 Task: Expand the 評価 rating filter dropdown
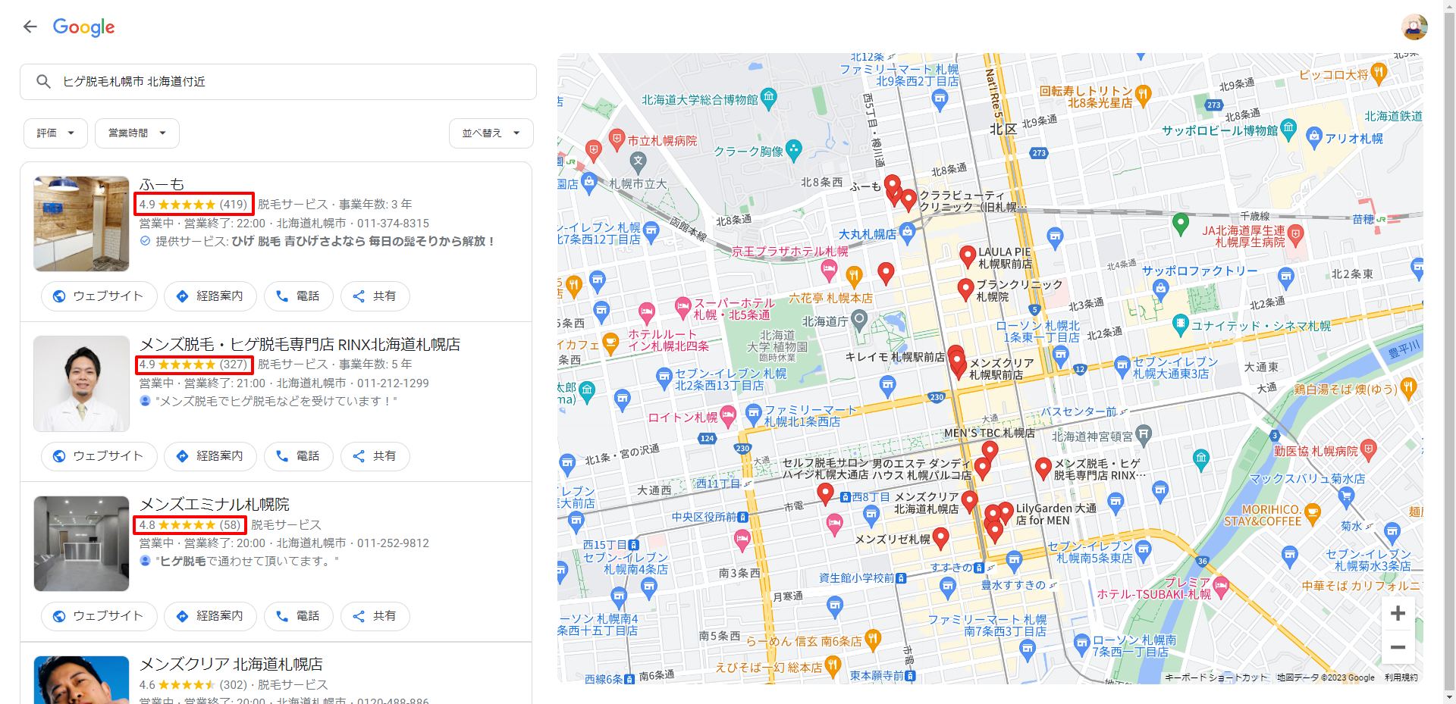(56, 133)
